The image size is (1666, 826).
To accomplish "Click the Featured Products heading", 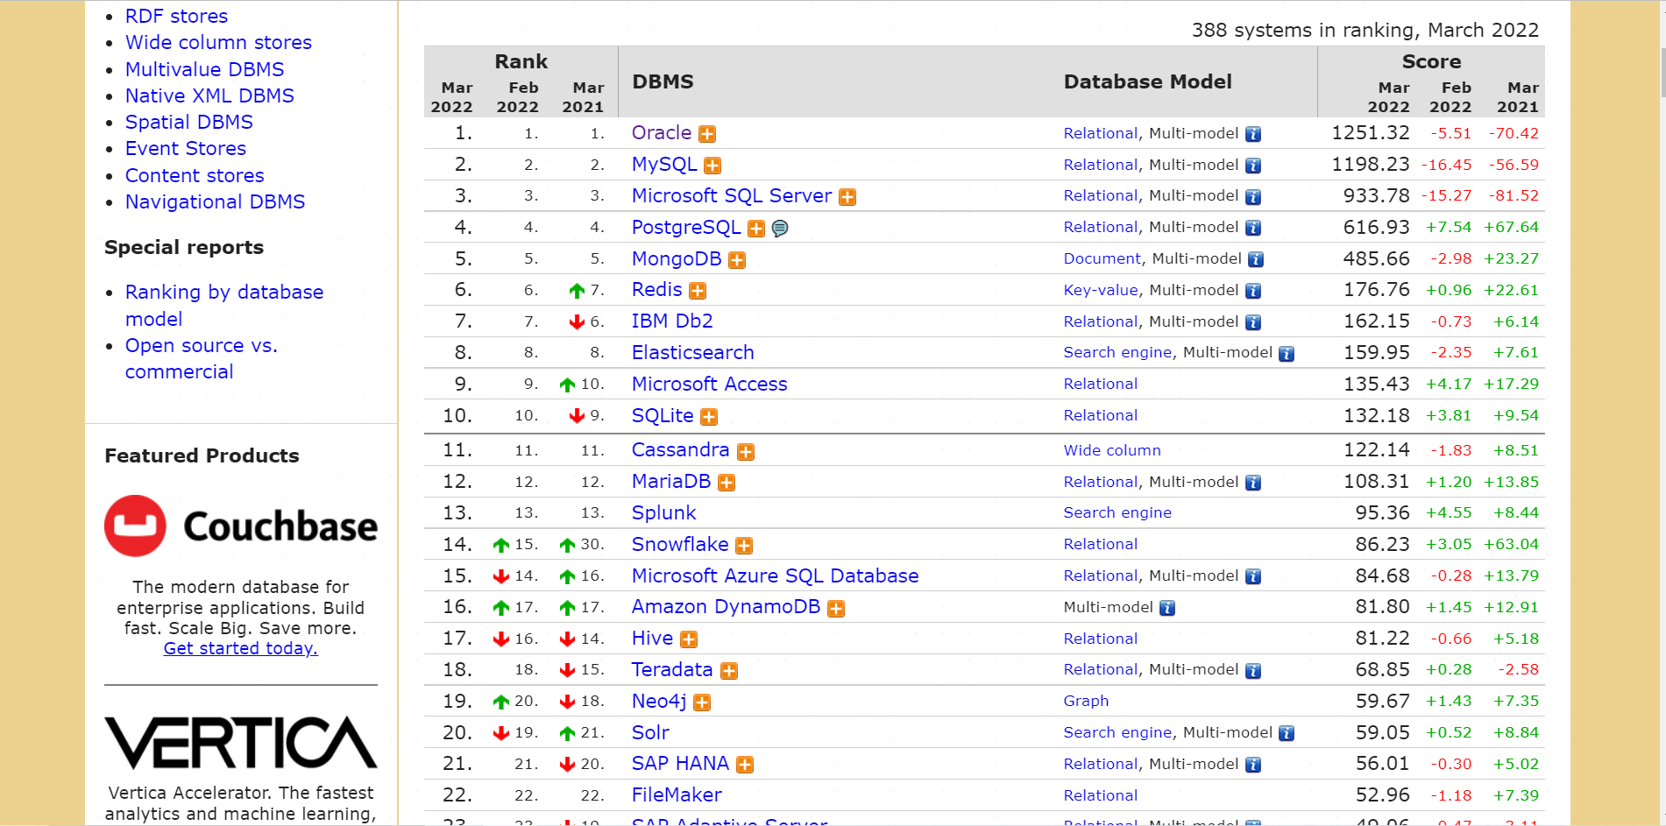I will (202, 455).
